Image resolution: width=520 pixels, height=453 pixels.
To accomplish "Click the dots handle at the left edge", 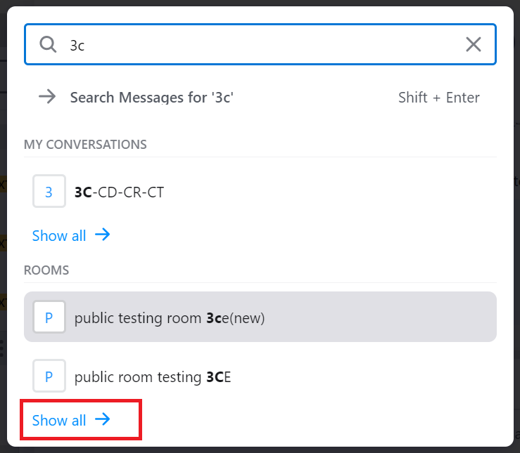I will (x=1, y=348).
